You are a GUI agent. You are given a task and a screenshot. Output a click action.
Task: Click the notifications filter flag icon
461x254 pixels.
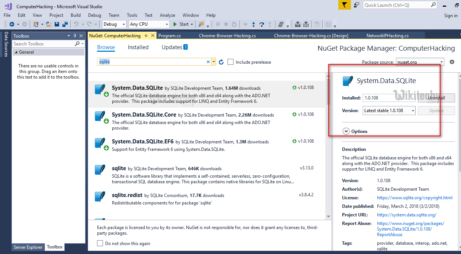tap(344, 5)
